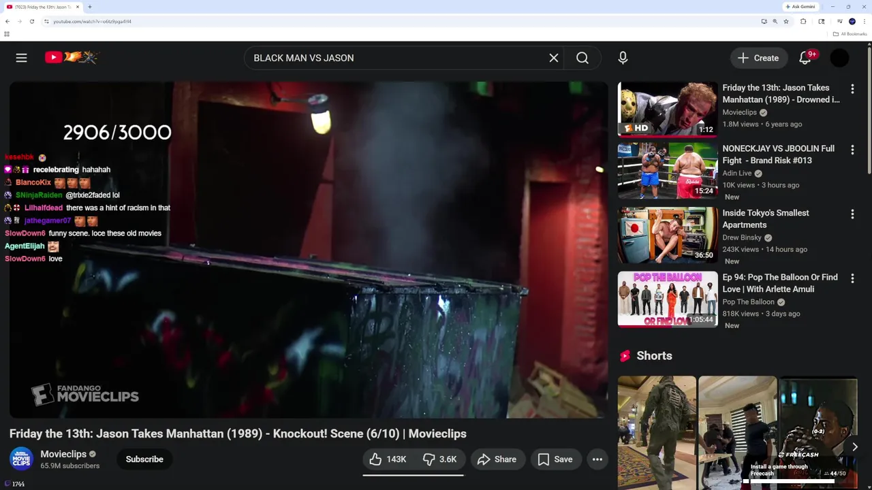Go forward in the browser
This screenshot has width=872, height=490.
(19, 21)
